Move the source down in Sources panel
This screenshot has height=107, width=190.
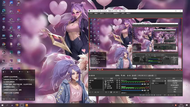click(x=117, y=92)
